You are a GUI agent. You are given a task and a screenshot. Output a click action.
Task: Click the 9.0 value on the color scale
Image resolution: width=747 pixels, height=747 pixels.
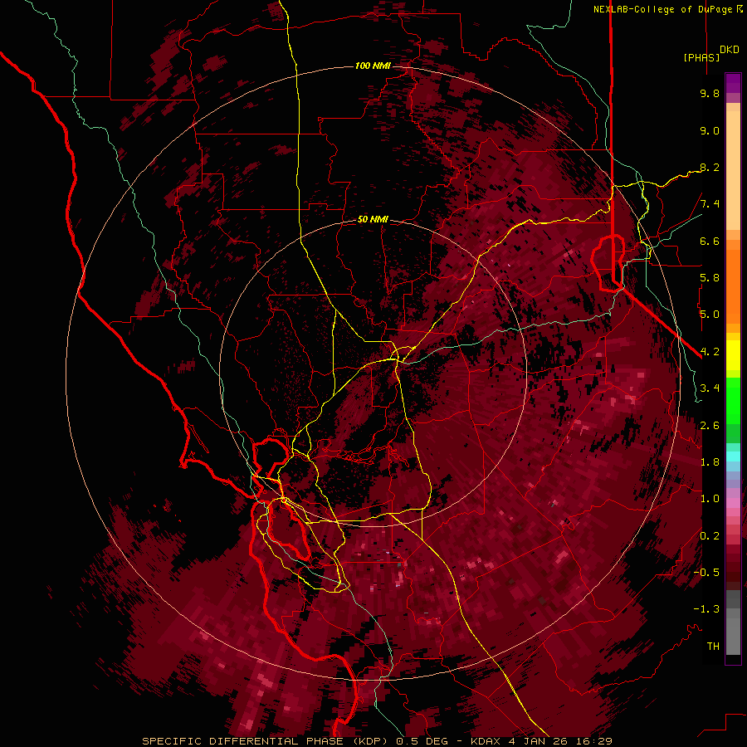pos(710,130)
